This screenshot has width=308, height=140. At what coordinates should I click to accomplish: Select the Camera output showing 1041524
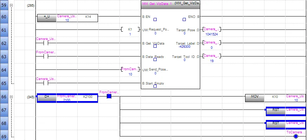pos(211,29)
